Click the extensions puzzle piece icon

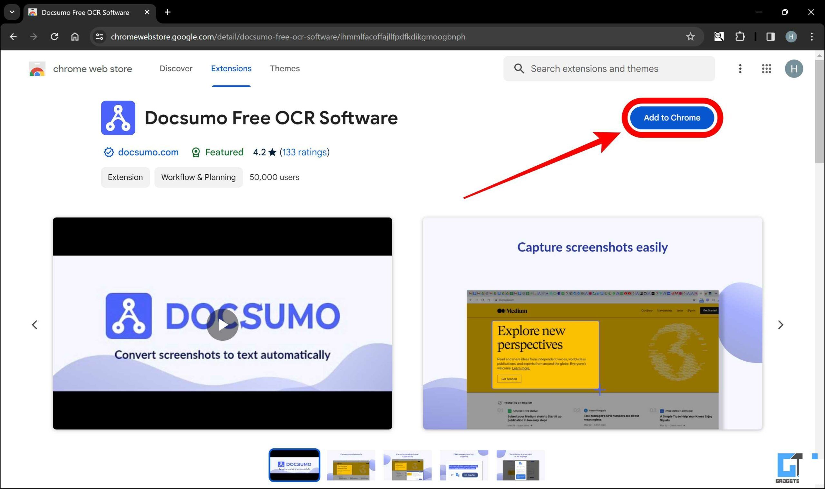pyautogui.click(x=739, y=37)
